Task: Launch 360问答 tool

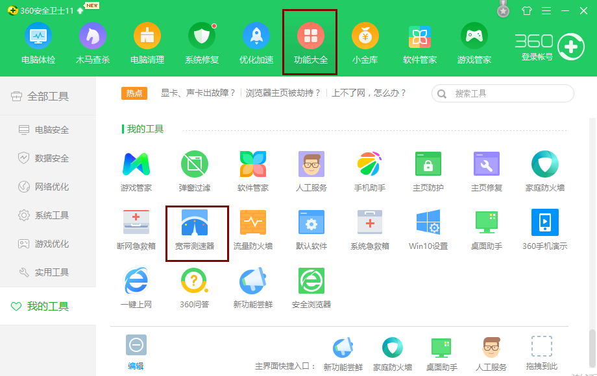Action: [195, 288]
